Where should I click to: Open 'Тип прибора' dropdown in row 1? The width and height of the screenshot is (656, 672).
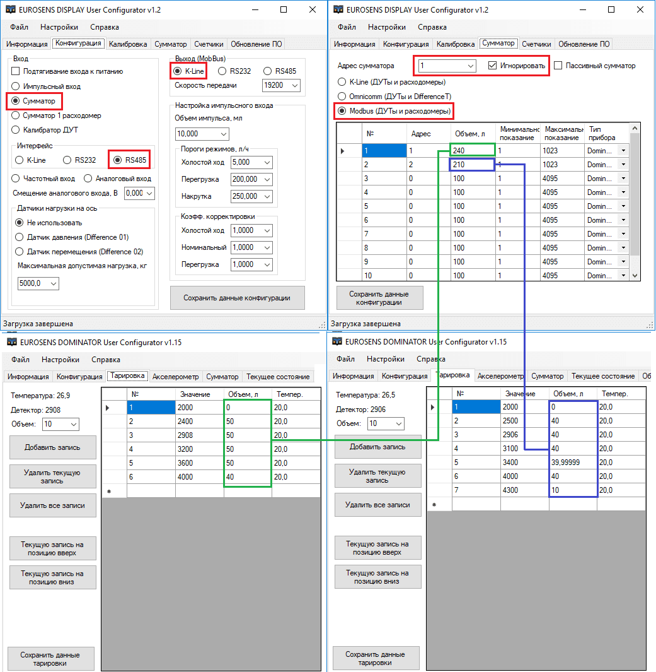pyautogui.click(x=623, y=150)
